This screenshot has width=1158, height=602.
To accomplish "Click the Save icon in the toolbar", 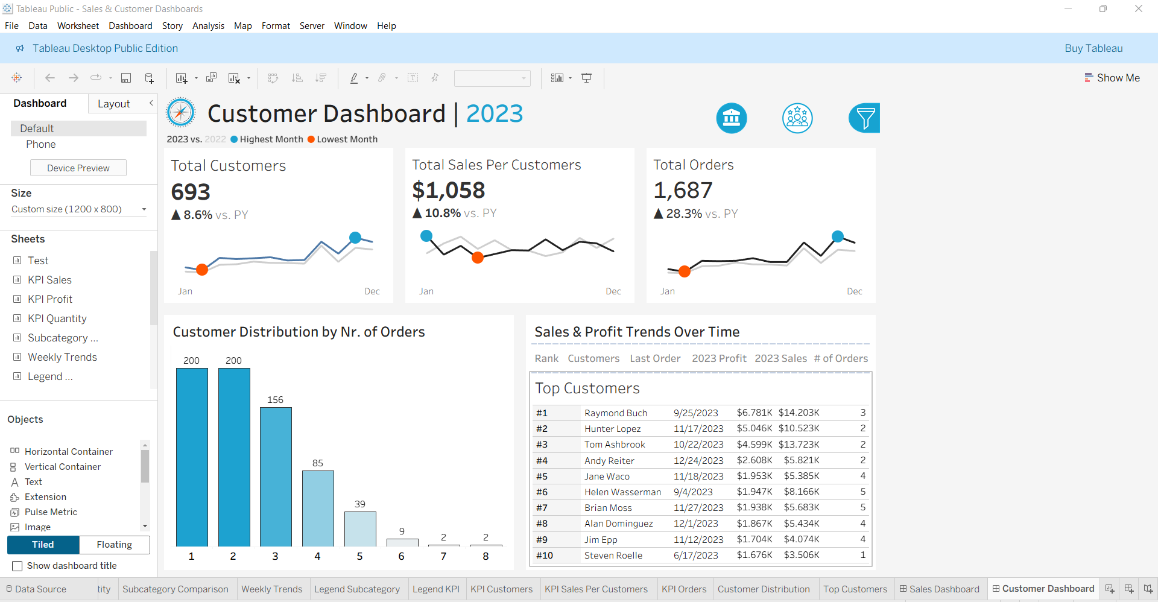I will coord(126,78).
